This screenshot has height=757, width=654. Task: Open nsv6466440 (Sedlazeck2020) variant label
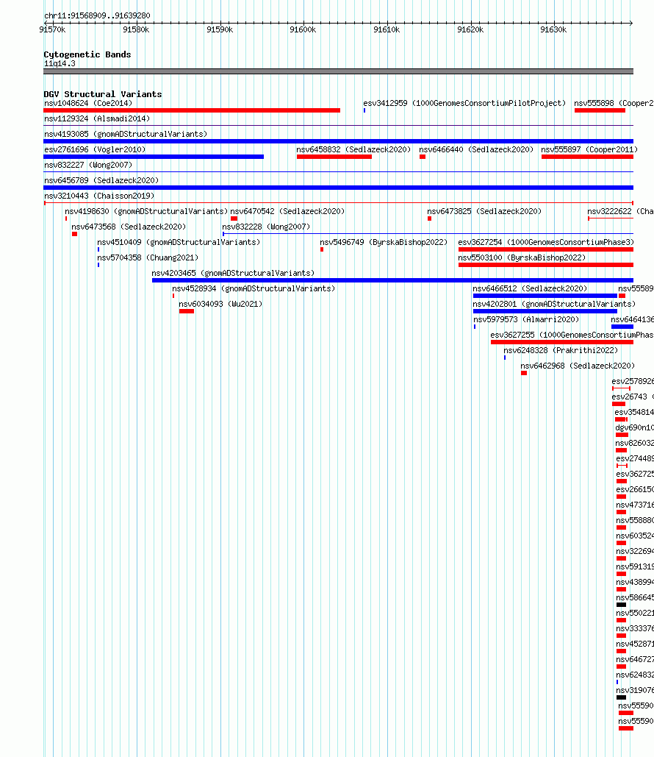point(476,149)
